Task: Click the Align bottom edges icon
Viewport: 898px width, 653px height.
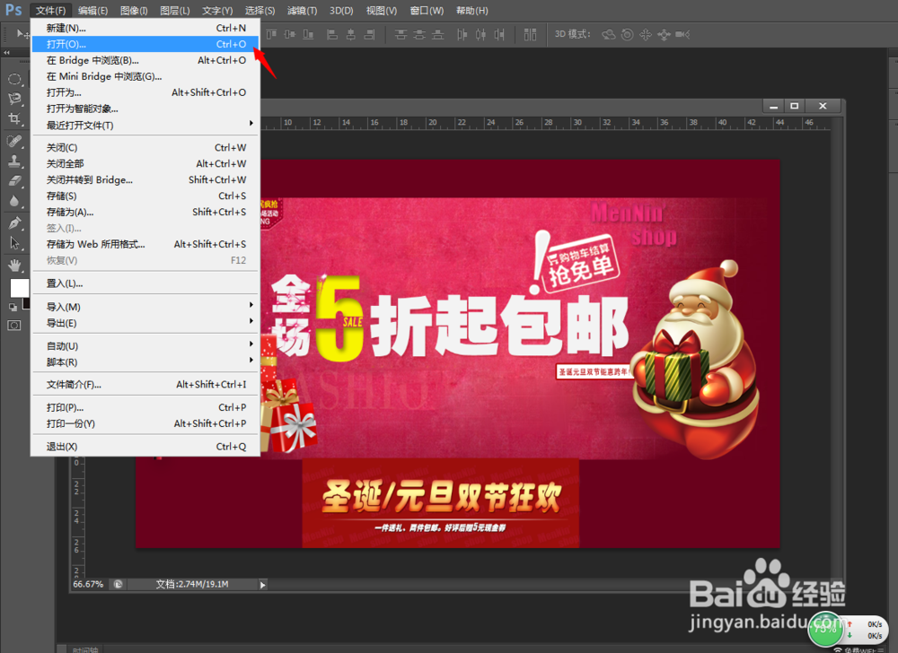Action: pos(308,34)
